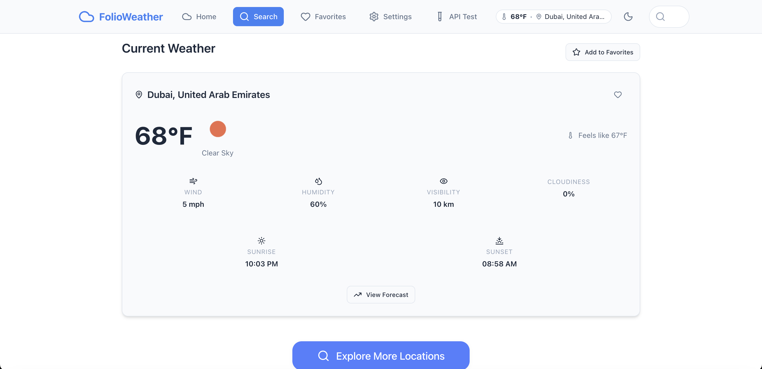Image resolution: width=762 pixels, height=369 pixels.
Task: Click the map pin icon beside Dubai heading
Action: [139, 95]
